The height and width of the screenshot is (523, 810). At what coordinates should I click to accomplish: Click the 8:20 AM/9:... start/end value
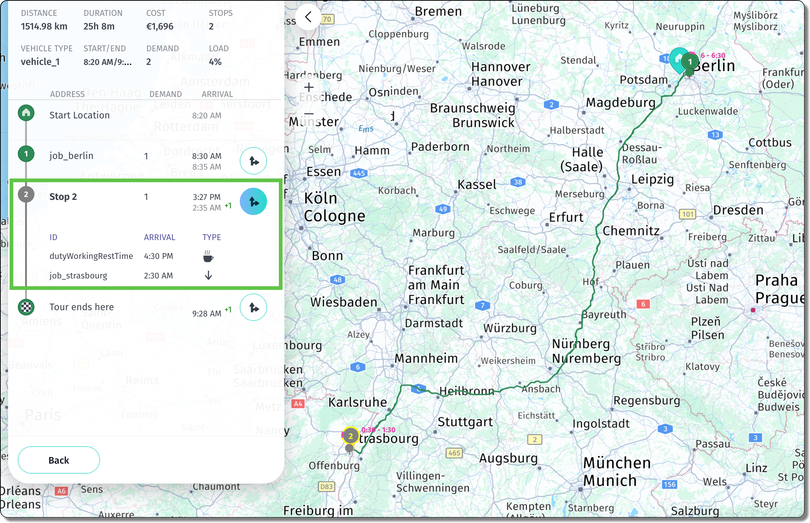[107, 62]
